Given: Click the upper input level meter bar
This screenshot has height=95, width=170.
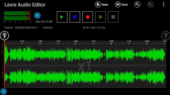Looking at the screenshot, I should pos(17,13).
